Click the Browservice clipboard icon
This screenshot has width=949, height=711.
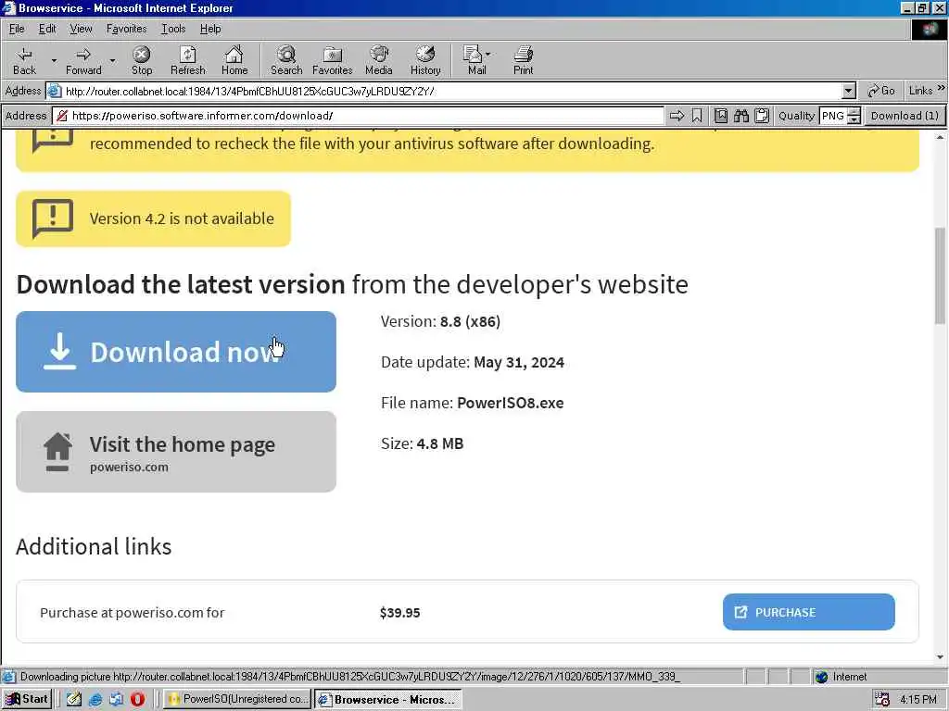click(762, 116)
